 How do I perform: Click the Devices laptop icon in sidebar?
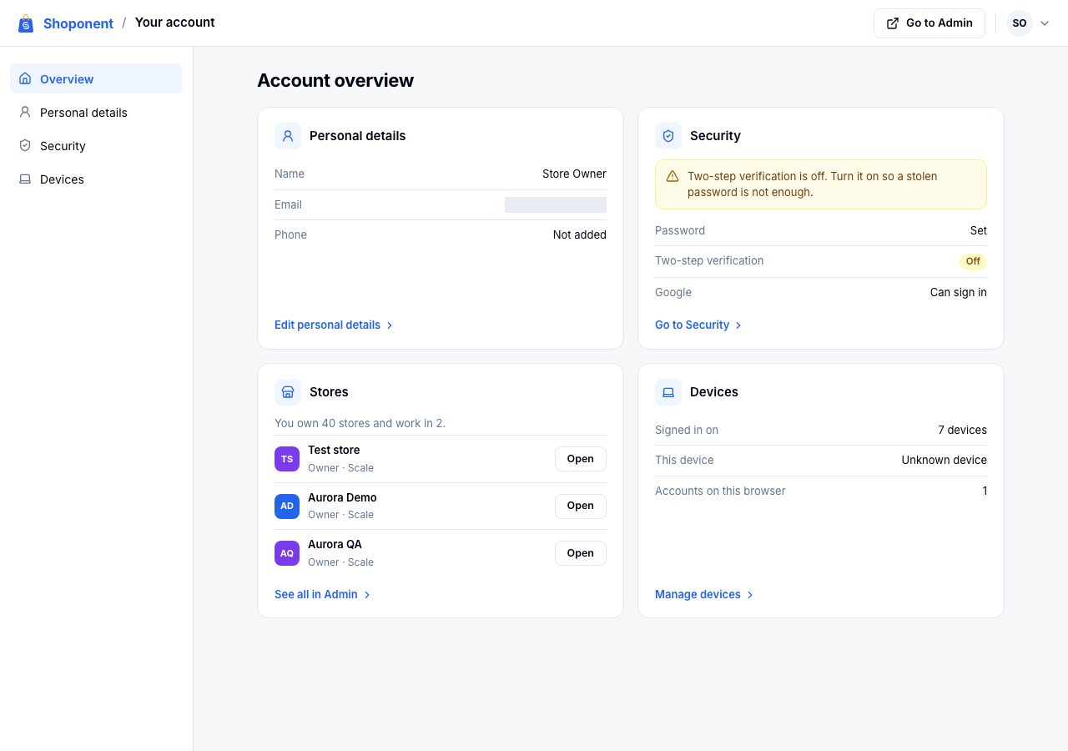pos(25,179)
